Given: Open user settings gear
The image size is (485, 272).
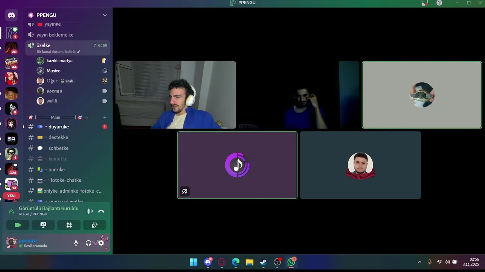Looking at the screenshot, I should pos(101,243).
